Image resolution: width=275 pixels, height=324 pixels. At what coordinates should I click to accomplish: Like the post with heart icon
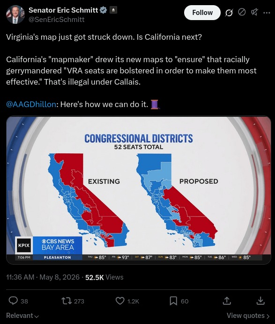click(x=120, y=301)
